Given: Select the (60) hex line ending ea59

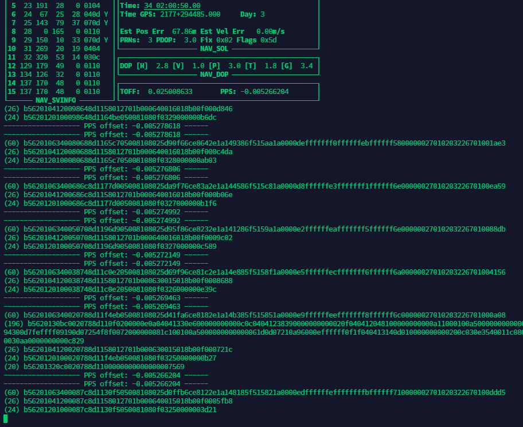Looking at the screenshot, I should tap(255, 186).
